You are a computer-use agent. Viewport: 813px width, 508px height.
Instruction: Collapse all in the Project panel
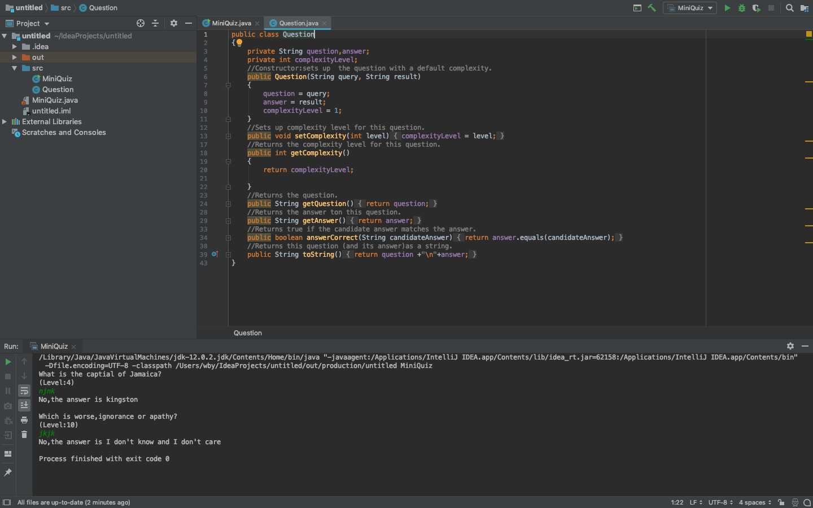pos(155,23)
